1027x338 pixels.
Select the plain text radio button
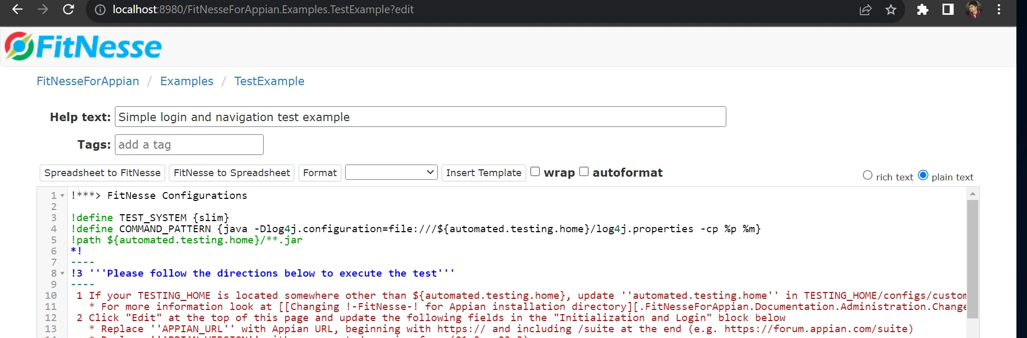pyautogui.click(x=923, y=175)
